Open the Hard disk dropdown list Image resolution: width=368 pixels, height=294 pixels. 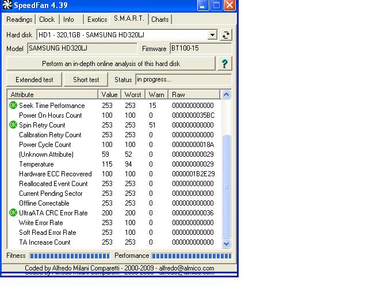tap(212, 35)
